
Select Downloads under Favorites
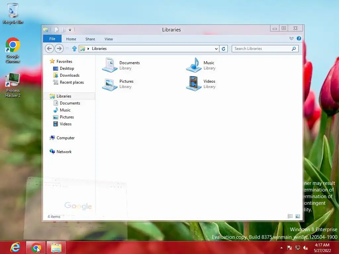click(70, 75)
